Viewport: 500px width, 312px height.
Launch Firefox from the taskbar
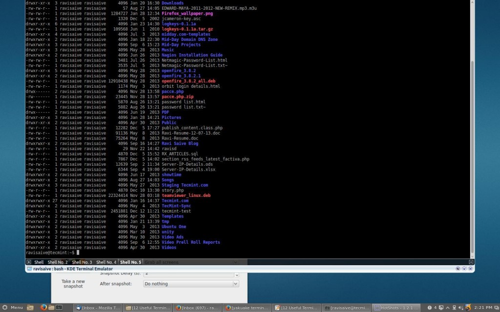[x=43, y=307]
